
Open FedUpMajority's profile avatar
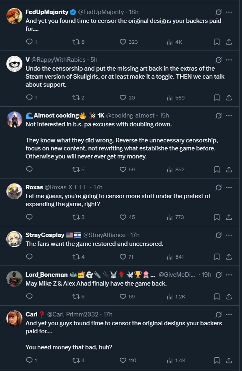[14, 16]
